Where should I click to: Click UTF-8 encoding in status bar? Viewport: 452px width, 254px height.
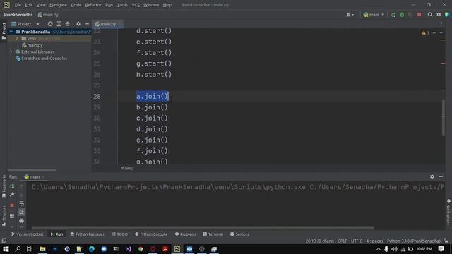tap(356, 241)
